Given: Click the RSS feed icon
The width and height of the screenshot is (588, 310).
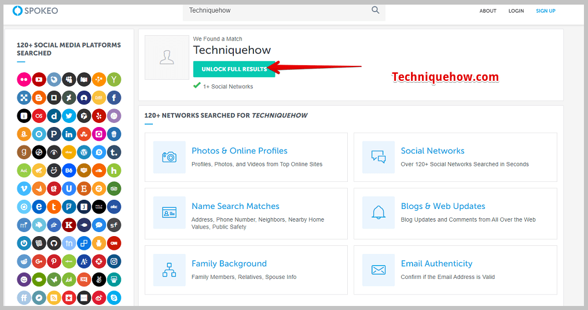Looking at the screenshot, I should coord(54,298).
